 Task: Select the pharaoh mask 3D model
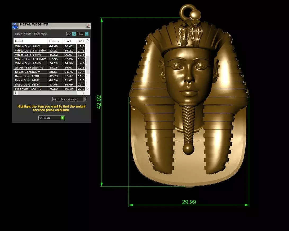189,96
